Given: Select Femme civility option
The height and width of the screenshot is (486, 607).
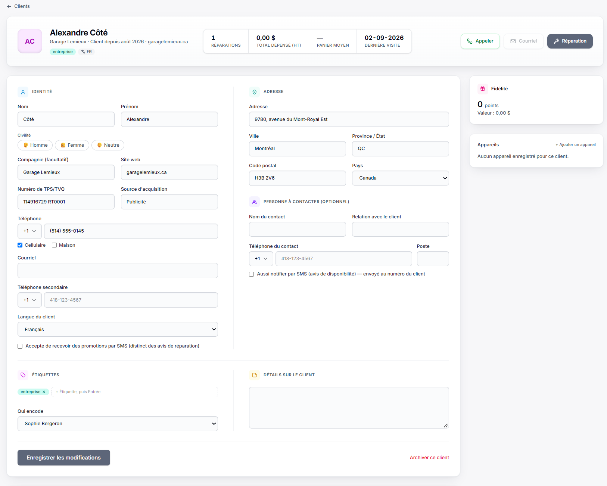Looking at the screenshot, I should [72, 145].
